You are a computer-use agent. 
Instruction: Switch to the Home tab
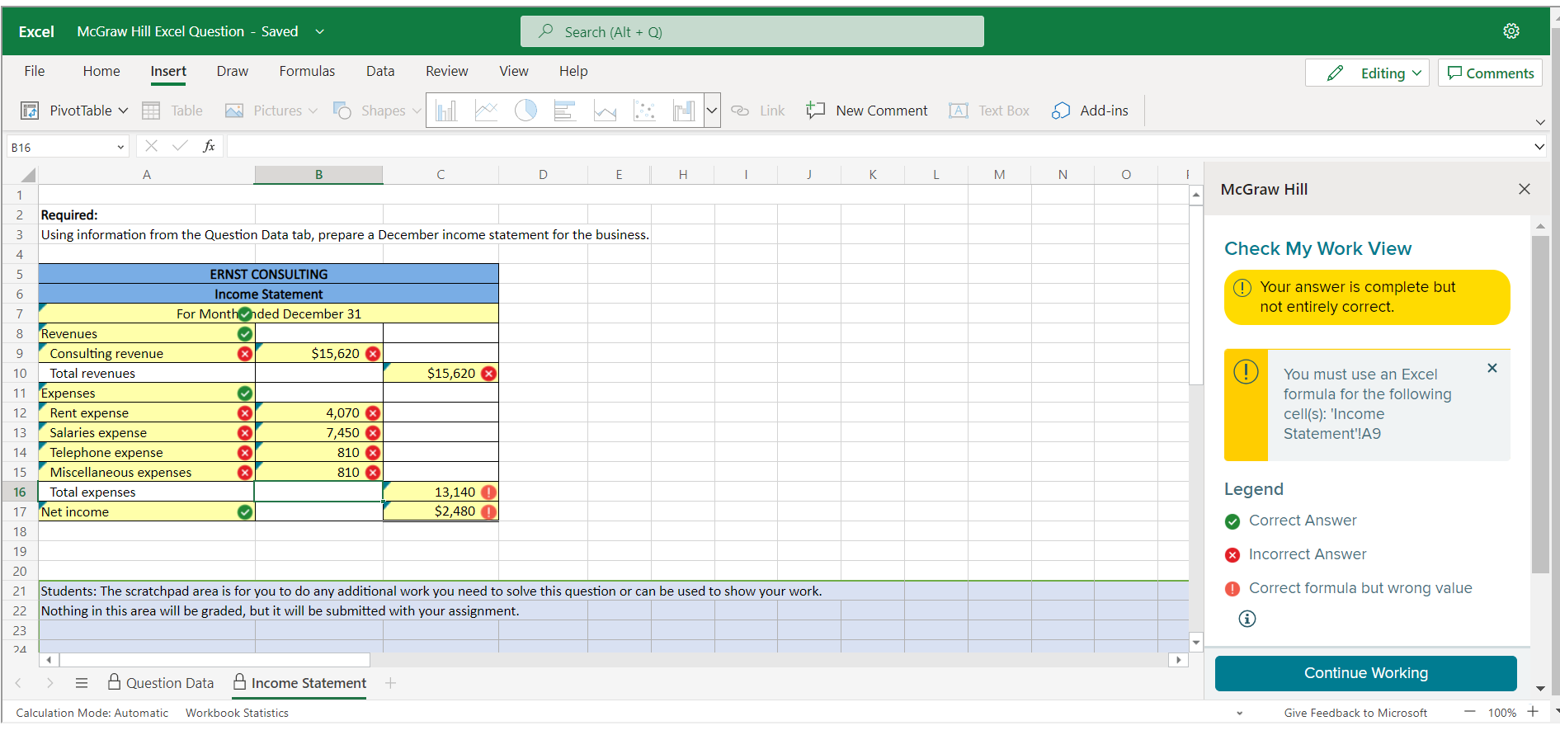coord(101,71)
